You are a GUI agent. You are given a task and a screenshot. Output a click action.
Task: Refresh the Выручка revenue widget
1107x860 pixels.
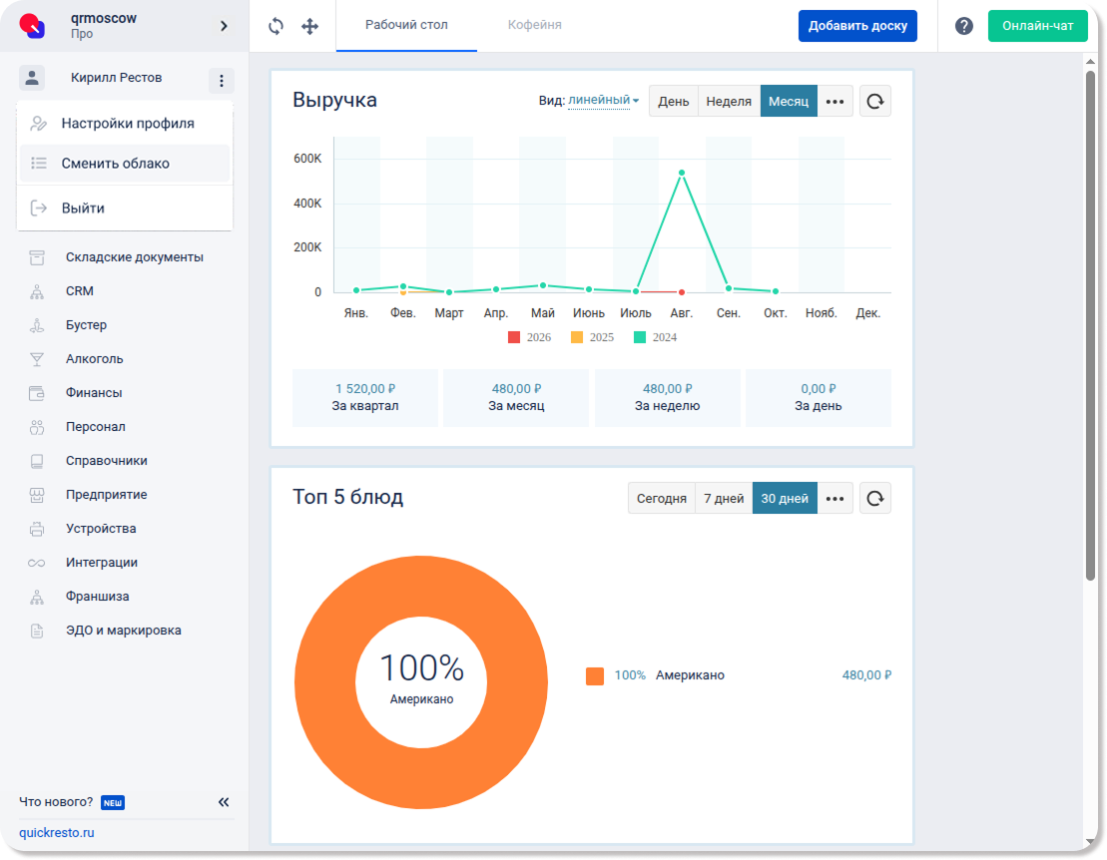(874, 101)
